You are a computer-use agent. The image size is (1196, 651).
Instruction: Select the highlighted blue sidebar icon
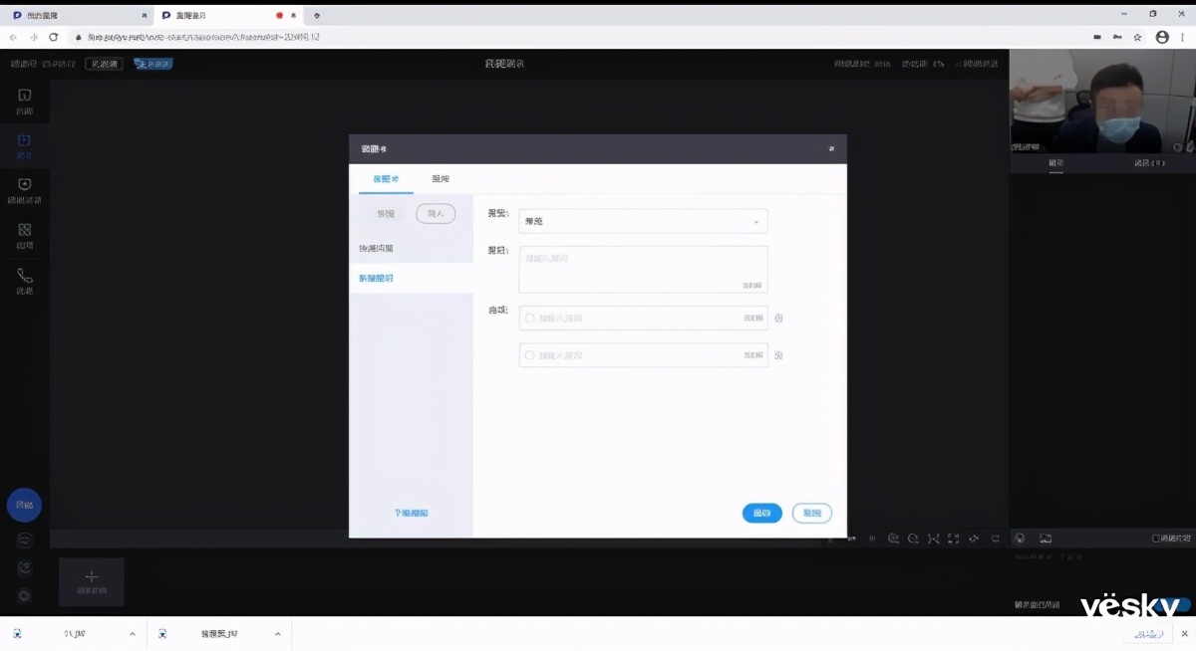pos(25,141)
